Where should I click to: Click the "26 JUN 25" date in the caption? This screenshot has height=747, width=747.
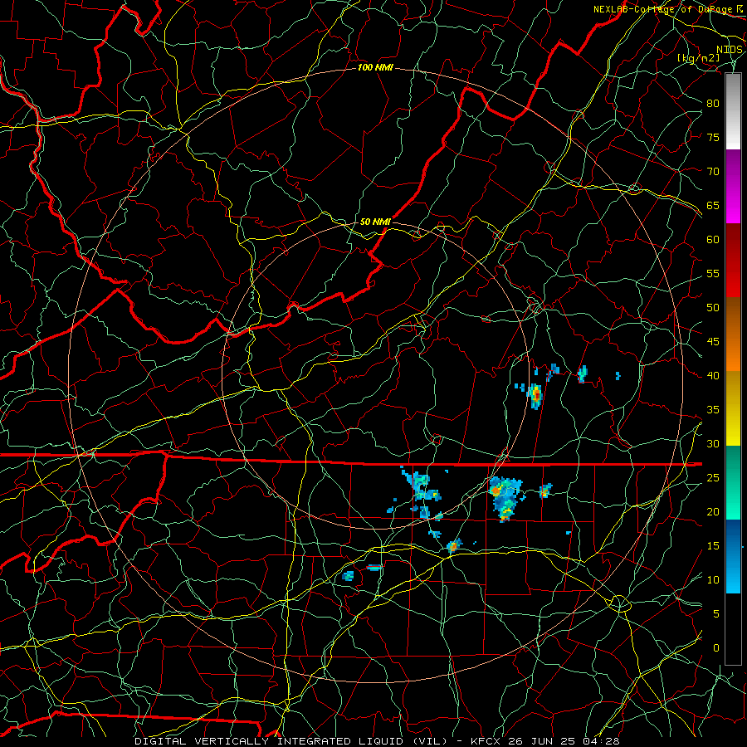tap(542, 741)
